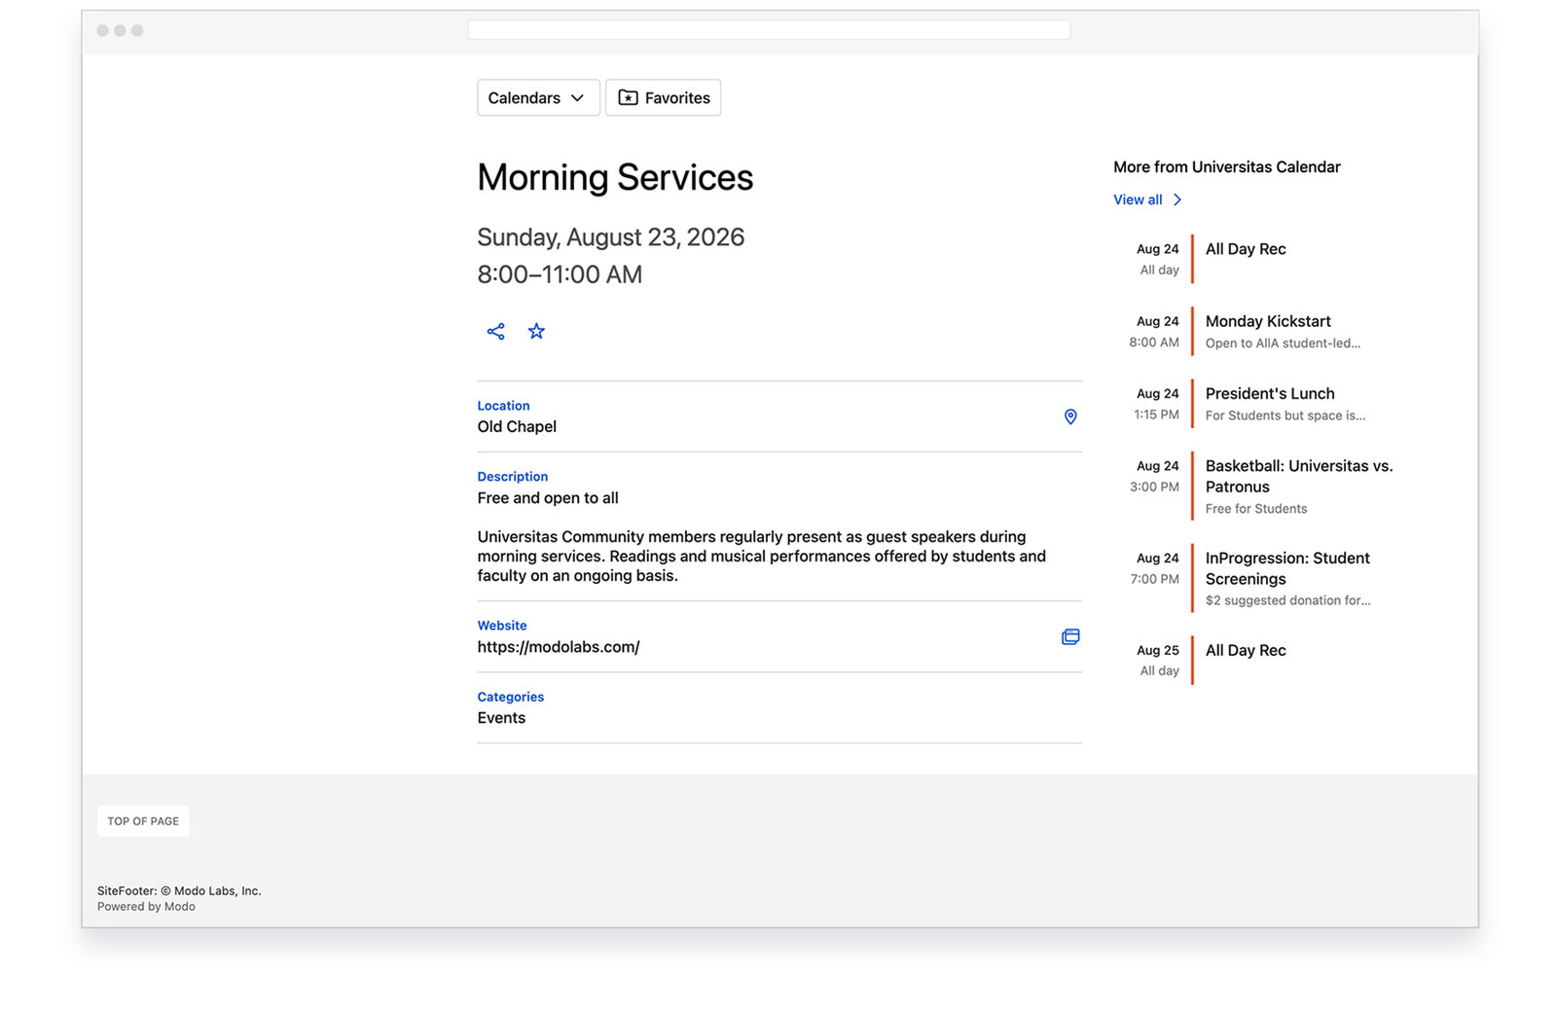The image size is (1557, 1011).
Task: Click the Free and open to all text
Action: coord(548,498)
